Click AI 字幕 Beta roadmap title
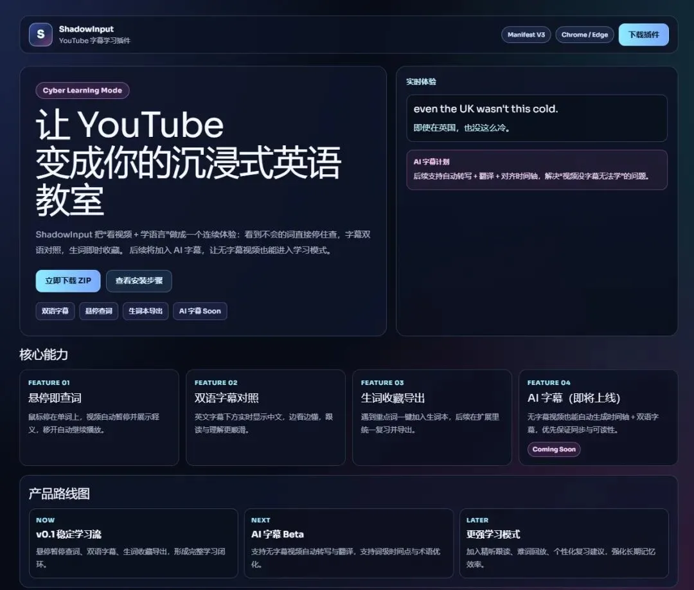 pyautogui.click(x=278, y=534)
